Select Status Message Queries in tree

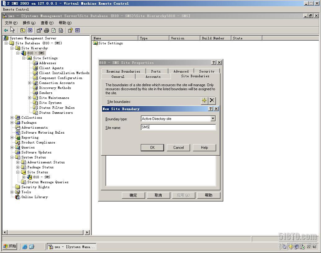point(48,182)
